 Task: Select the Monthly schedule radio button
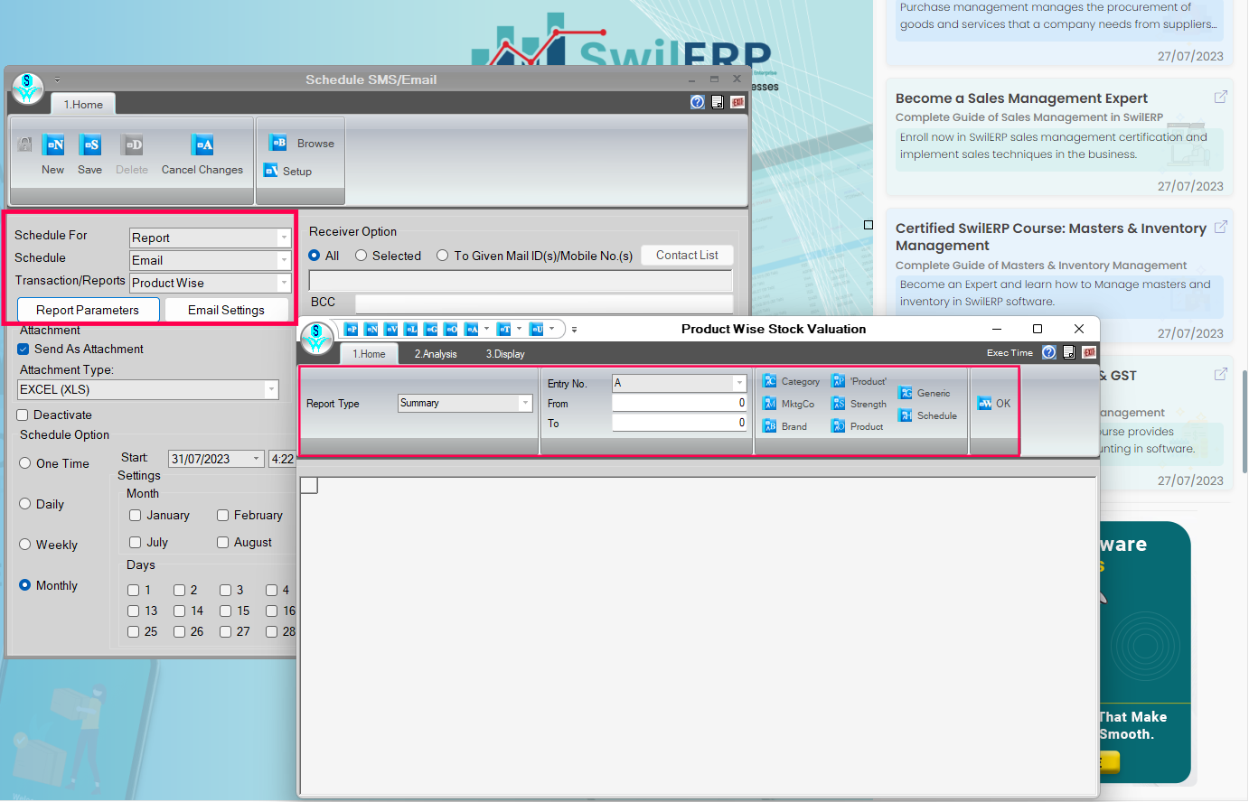25,585
